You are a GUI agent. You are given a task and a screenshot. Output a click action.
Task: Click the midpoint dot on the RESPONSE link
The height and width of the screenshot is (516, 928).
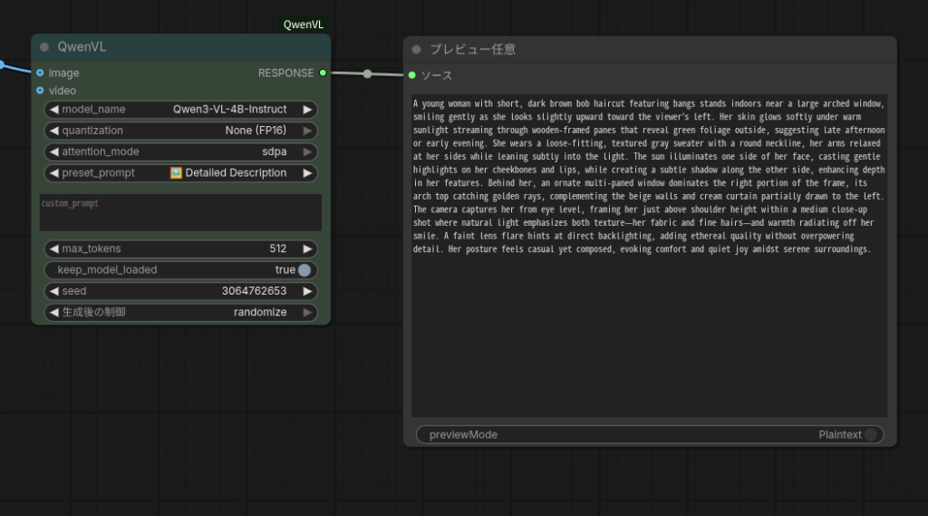pos(367,73)
